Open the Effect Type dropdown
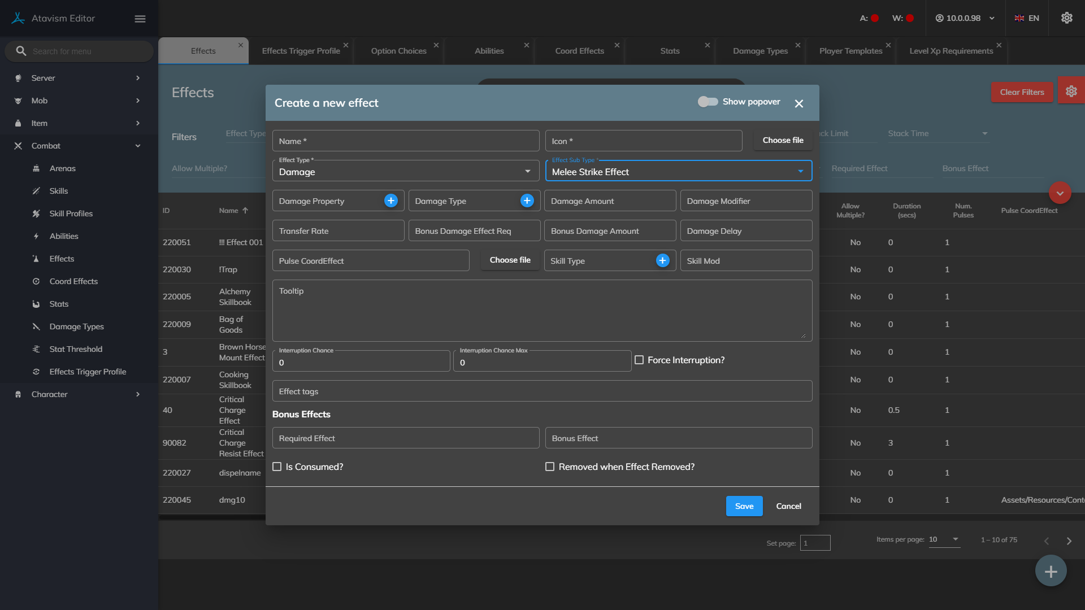The image size is (1085, 610). pyautogui.click(x=405, y=172)
